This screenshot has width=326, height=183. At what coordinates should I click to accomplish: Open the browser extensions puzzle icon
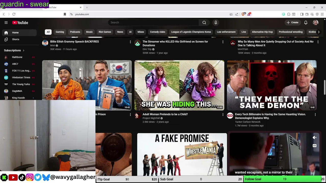[x=289, y=14]
